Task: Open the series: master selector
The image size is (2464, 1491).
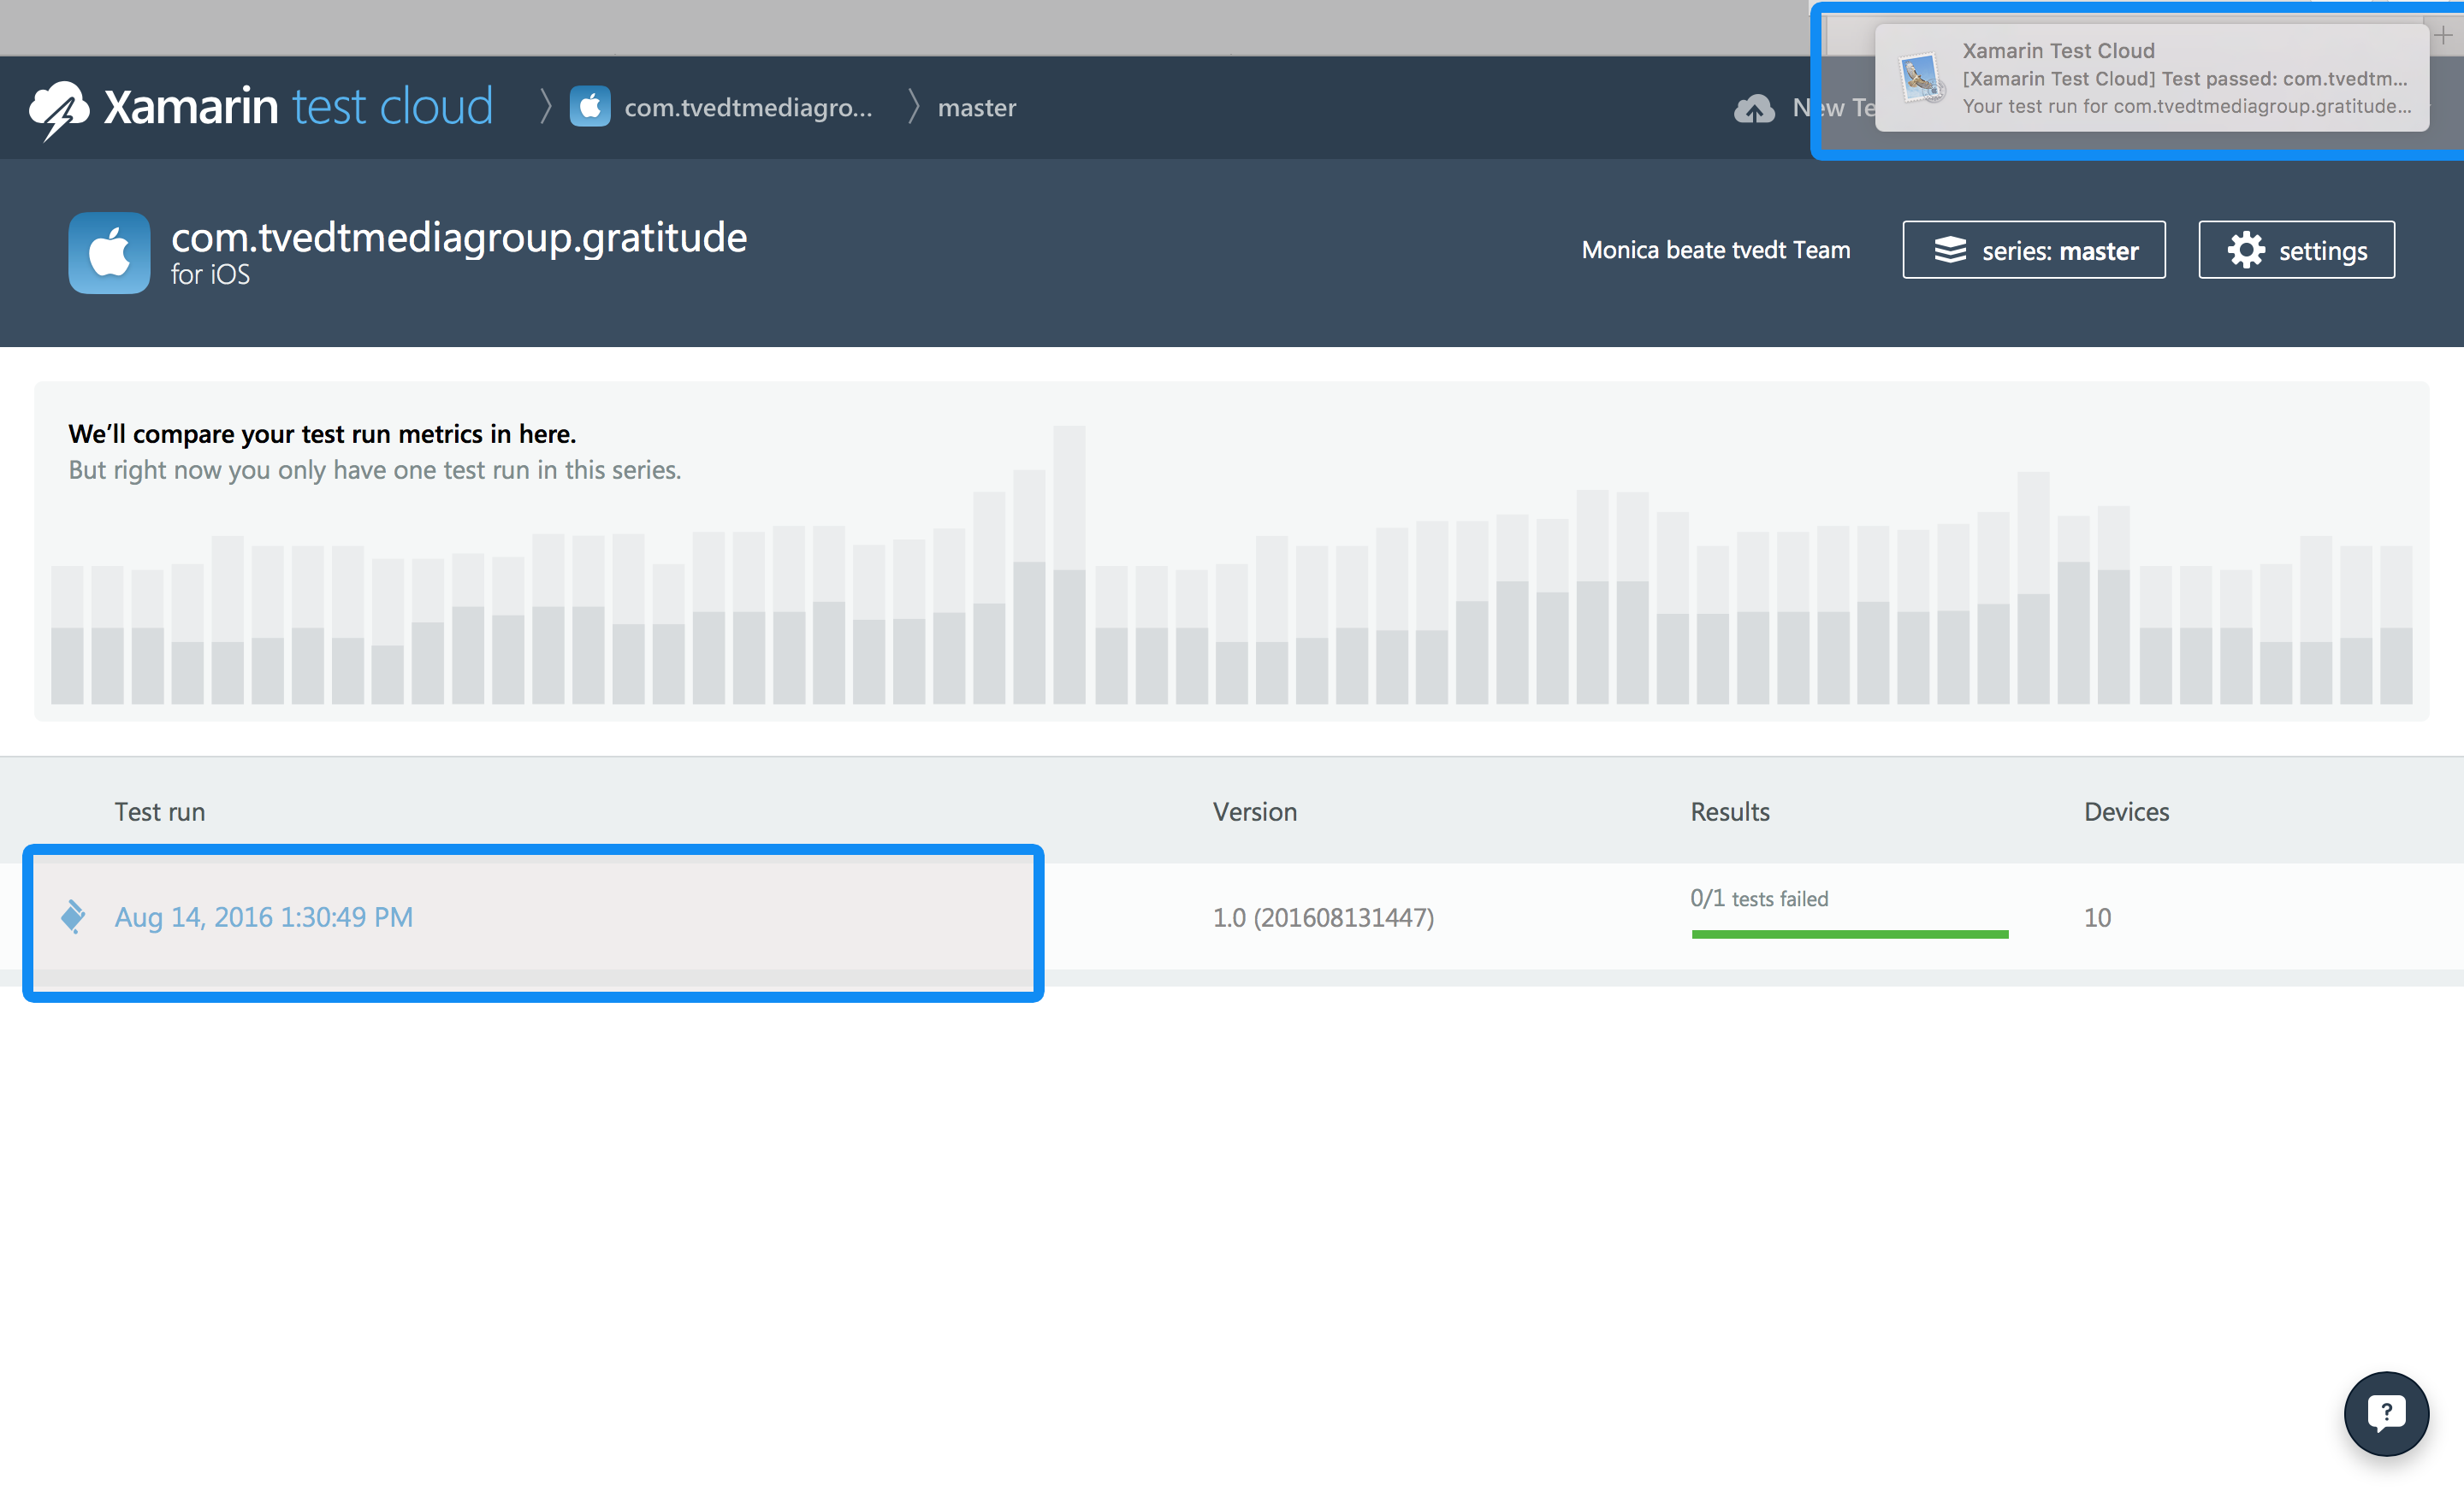Action: (x=2034, y=250)
